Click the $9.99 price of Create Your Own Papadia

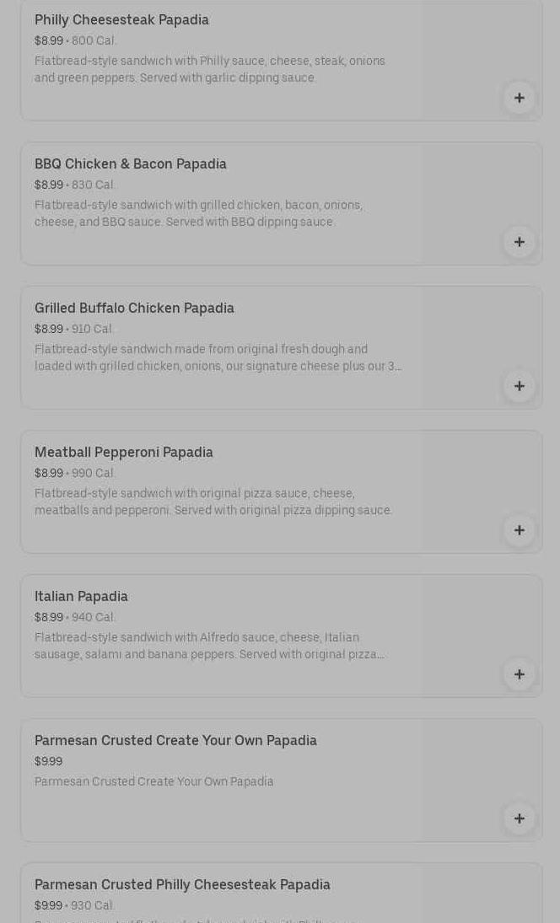(x=48, y=762)
